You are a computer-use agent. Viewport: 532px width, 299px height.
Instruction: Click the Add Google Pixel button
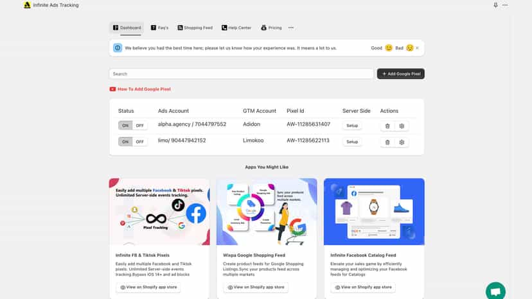point(401,74)
